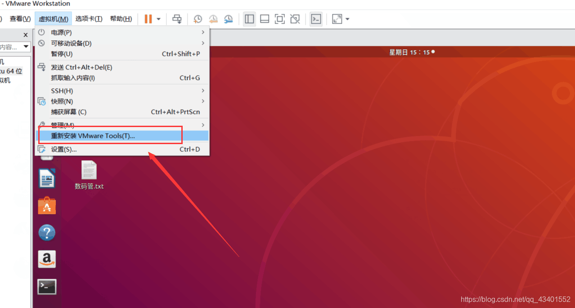Expand the 可移动设备(D) submenu
The height and width of the screenshot is (308, 575).
(122, 43)
